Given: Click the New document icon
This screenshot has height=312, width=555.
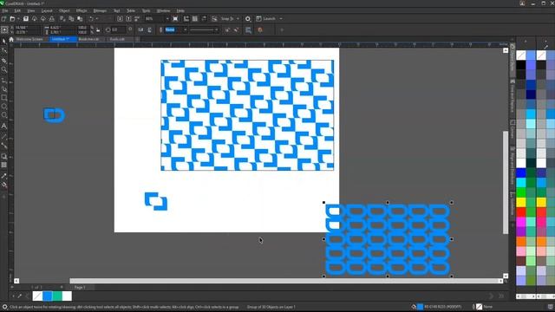Looking at the screenshot, I should 3,19.
